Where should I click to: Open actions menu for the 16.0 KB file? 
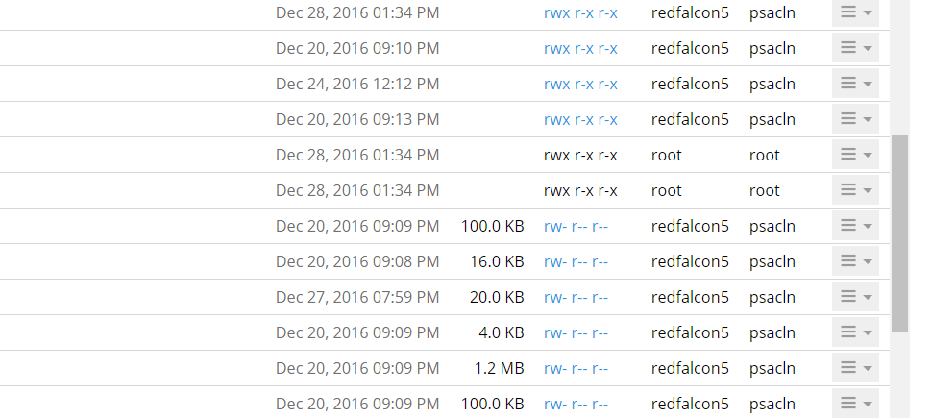[855, 261]
